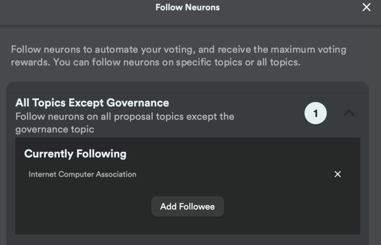Click the All Topics Except Governance heading

tap(92, 103)
